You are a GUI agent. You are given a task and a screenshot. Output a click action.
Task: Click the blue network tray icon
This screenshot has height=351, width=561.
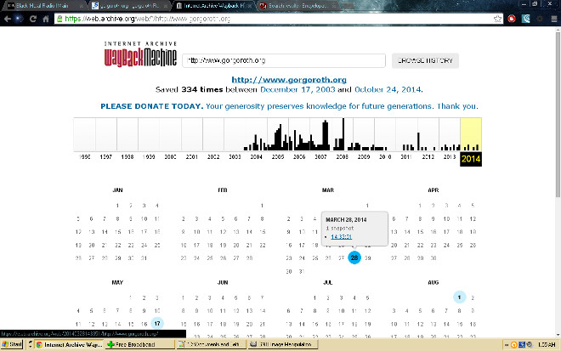point(522,344)
